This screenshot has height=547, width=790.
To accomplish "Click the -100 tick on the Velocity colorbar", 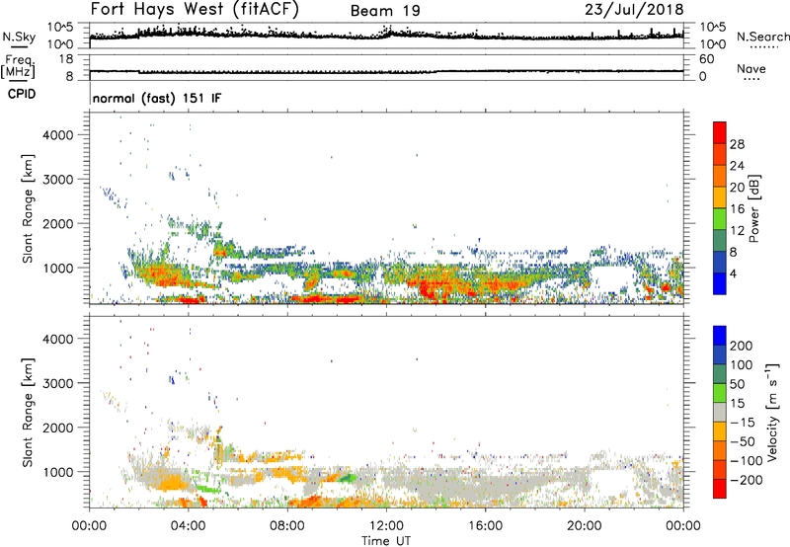I will (x=746, y=461).
